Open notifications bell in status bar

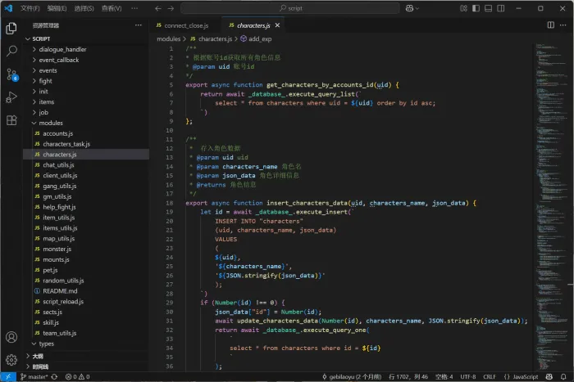pyautogui.click(x=563, y=376)
